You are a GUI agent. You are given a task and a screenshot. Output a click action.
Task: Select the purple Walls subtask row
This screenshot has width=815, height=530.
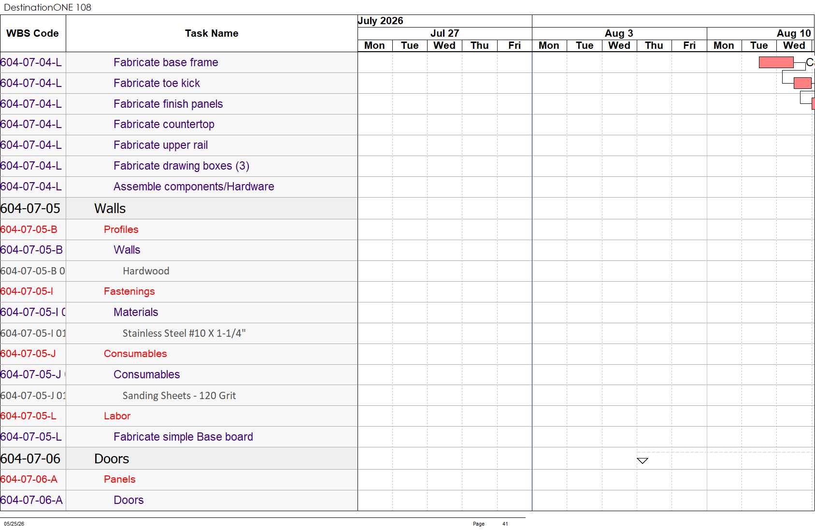coord(179,250)
